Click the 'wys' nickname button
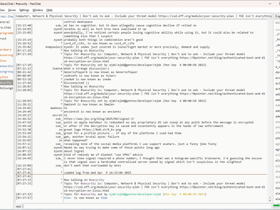Screen dimensions: 280x210 [x=18, y=206]
